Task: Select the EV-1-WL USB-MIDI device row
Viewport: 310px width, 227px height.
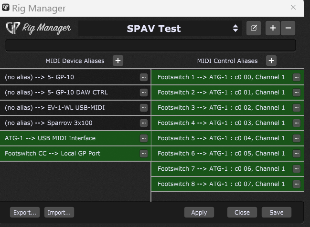Action: 75,108
